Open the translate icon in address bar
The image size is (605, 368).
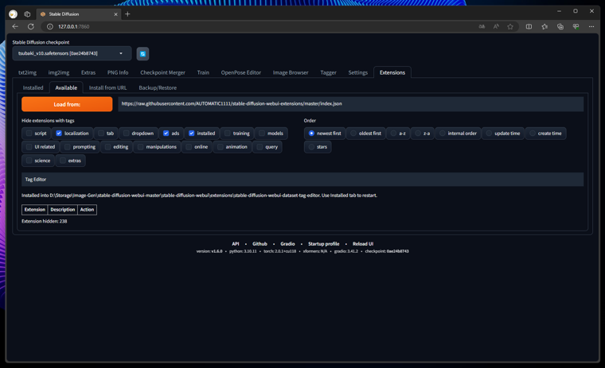click(x=482, y=26)
